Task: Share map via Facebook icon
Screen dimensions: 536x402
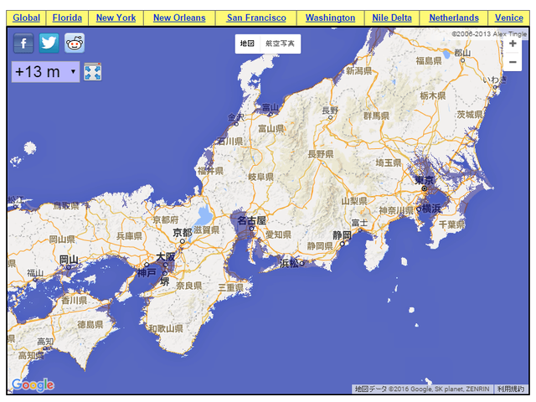Action: pyautogui.click(x=23, y=44)
